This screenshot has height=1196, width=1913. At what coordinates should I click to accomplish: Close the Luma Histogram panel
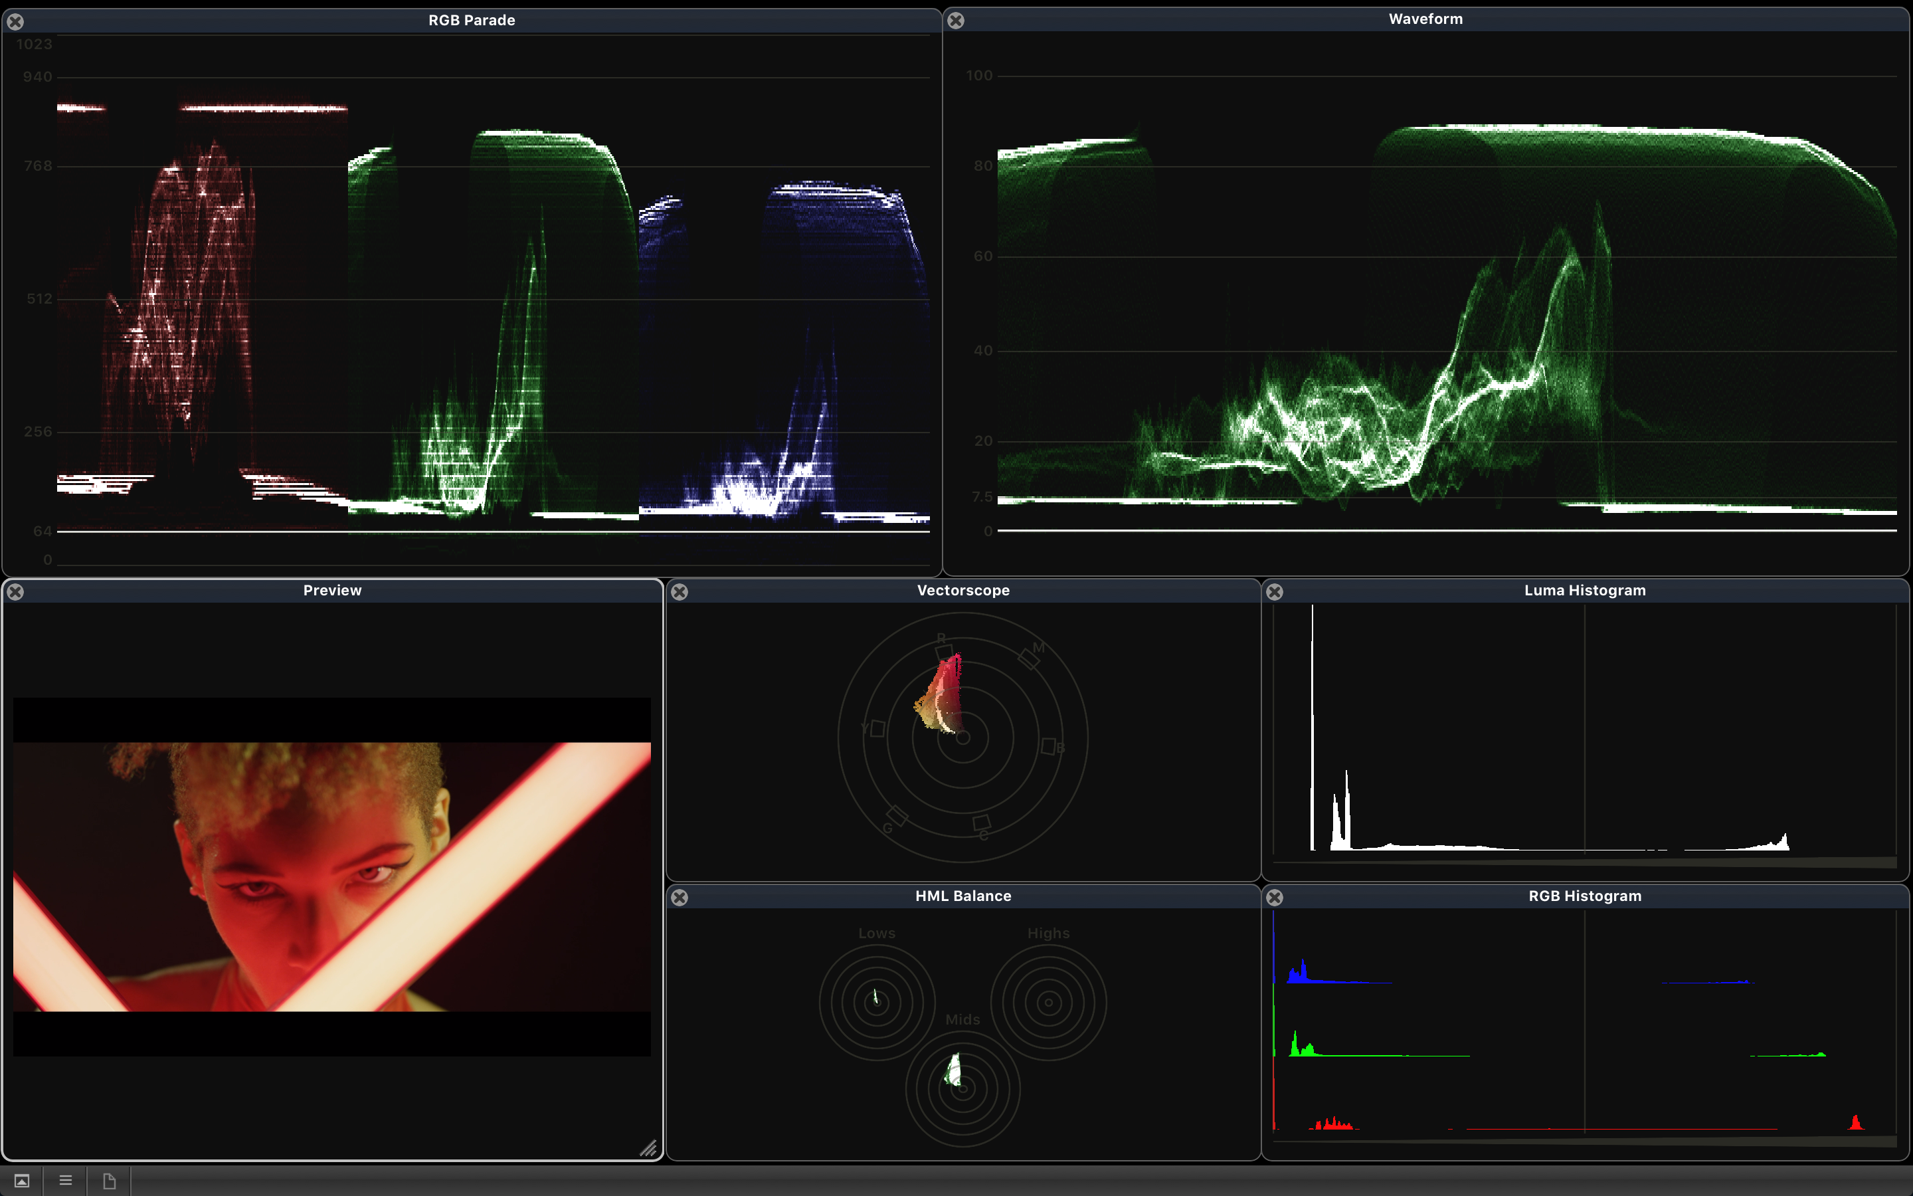[1274, 591]
